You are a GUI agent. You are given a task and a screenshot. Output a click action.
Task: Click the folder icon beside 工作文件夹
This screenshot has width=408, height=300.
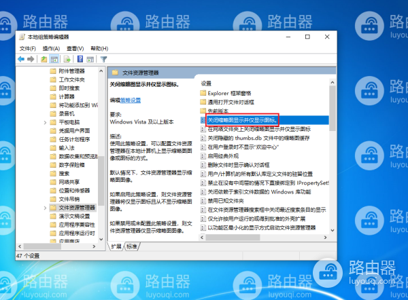point(53,79)
